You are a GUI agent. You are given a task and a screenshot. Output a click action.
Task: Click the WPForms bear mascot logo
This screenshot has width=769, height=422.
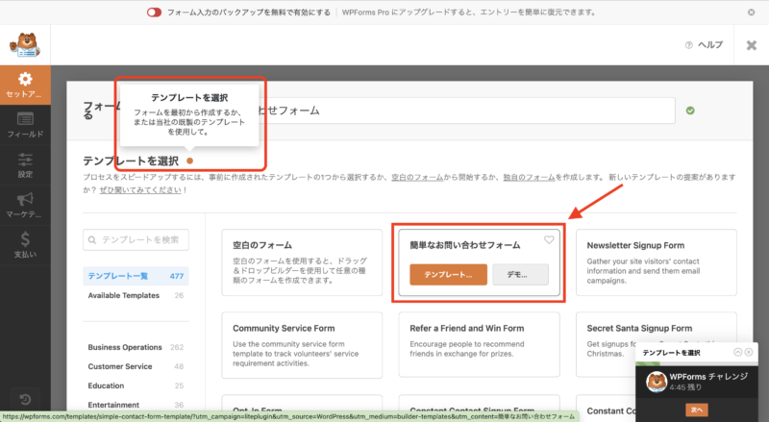tap(25, 45)
